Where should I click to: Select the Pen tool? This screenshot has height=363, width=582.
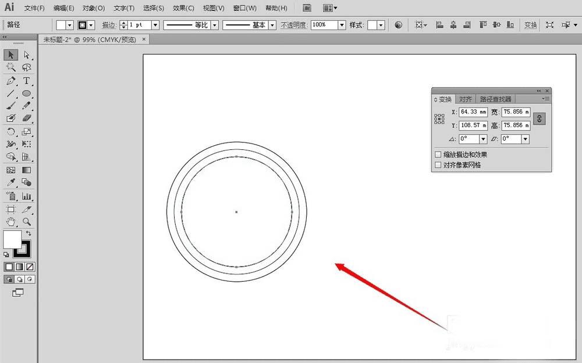pyautogui.click(x=10, y=81)
